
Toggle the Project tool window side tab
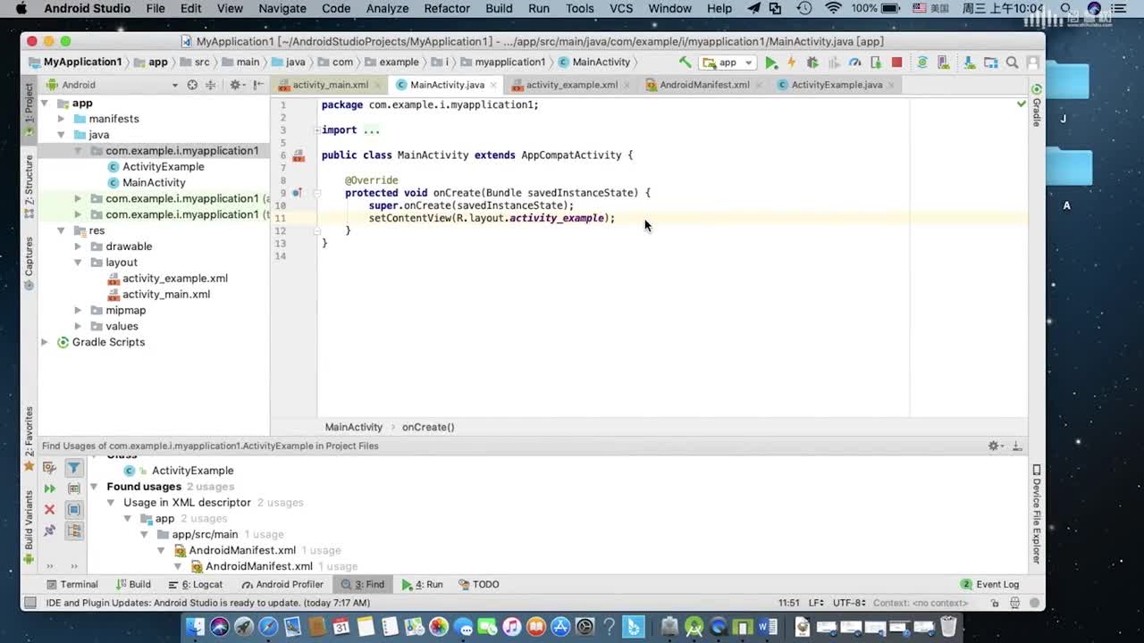point(29,108)
